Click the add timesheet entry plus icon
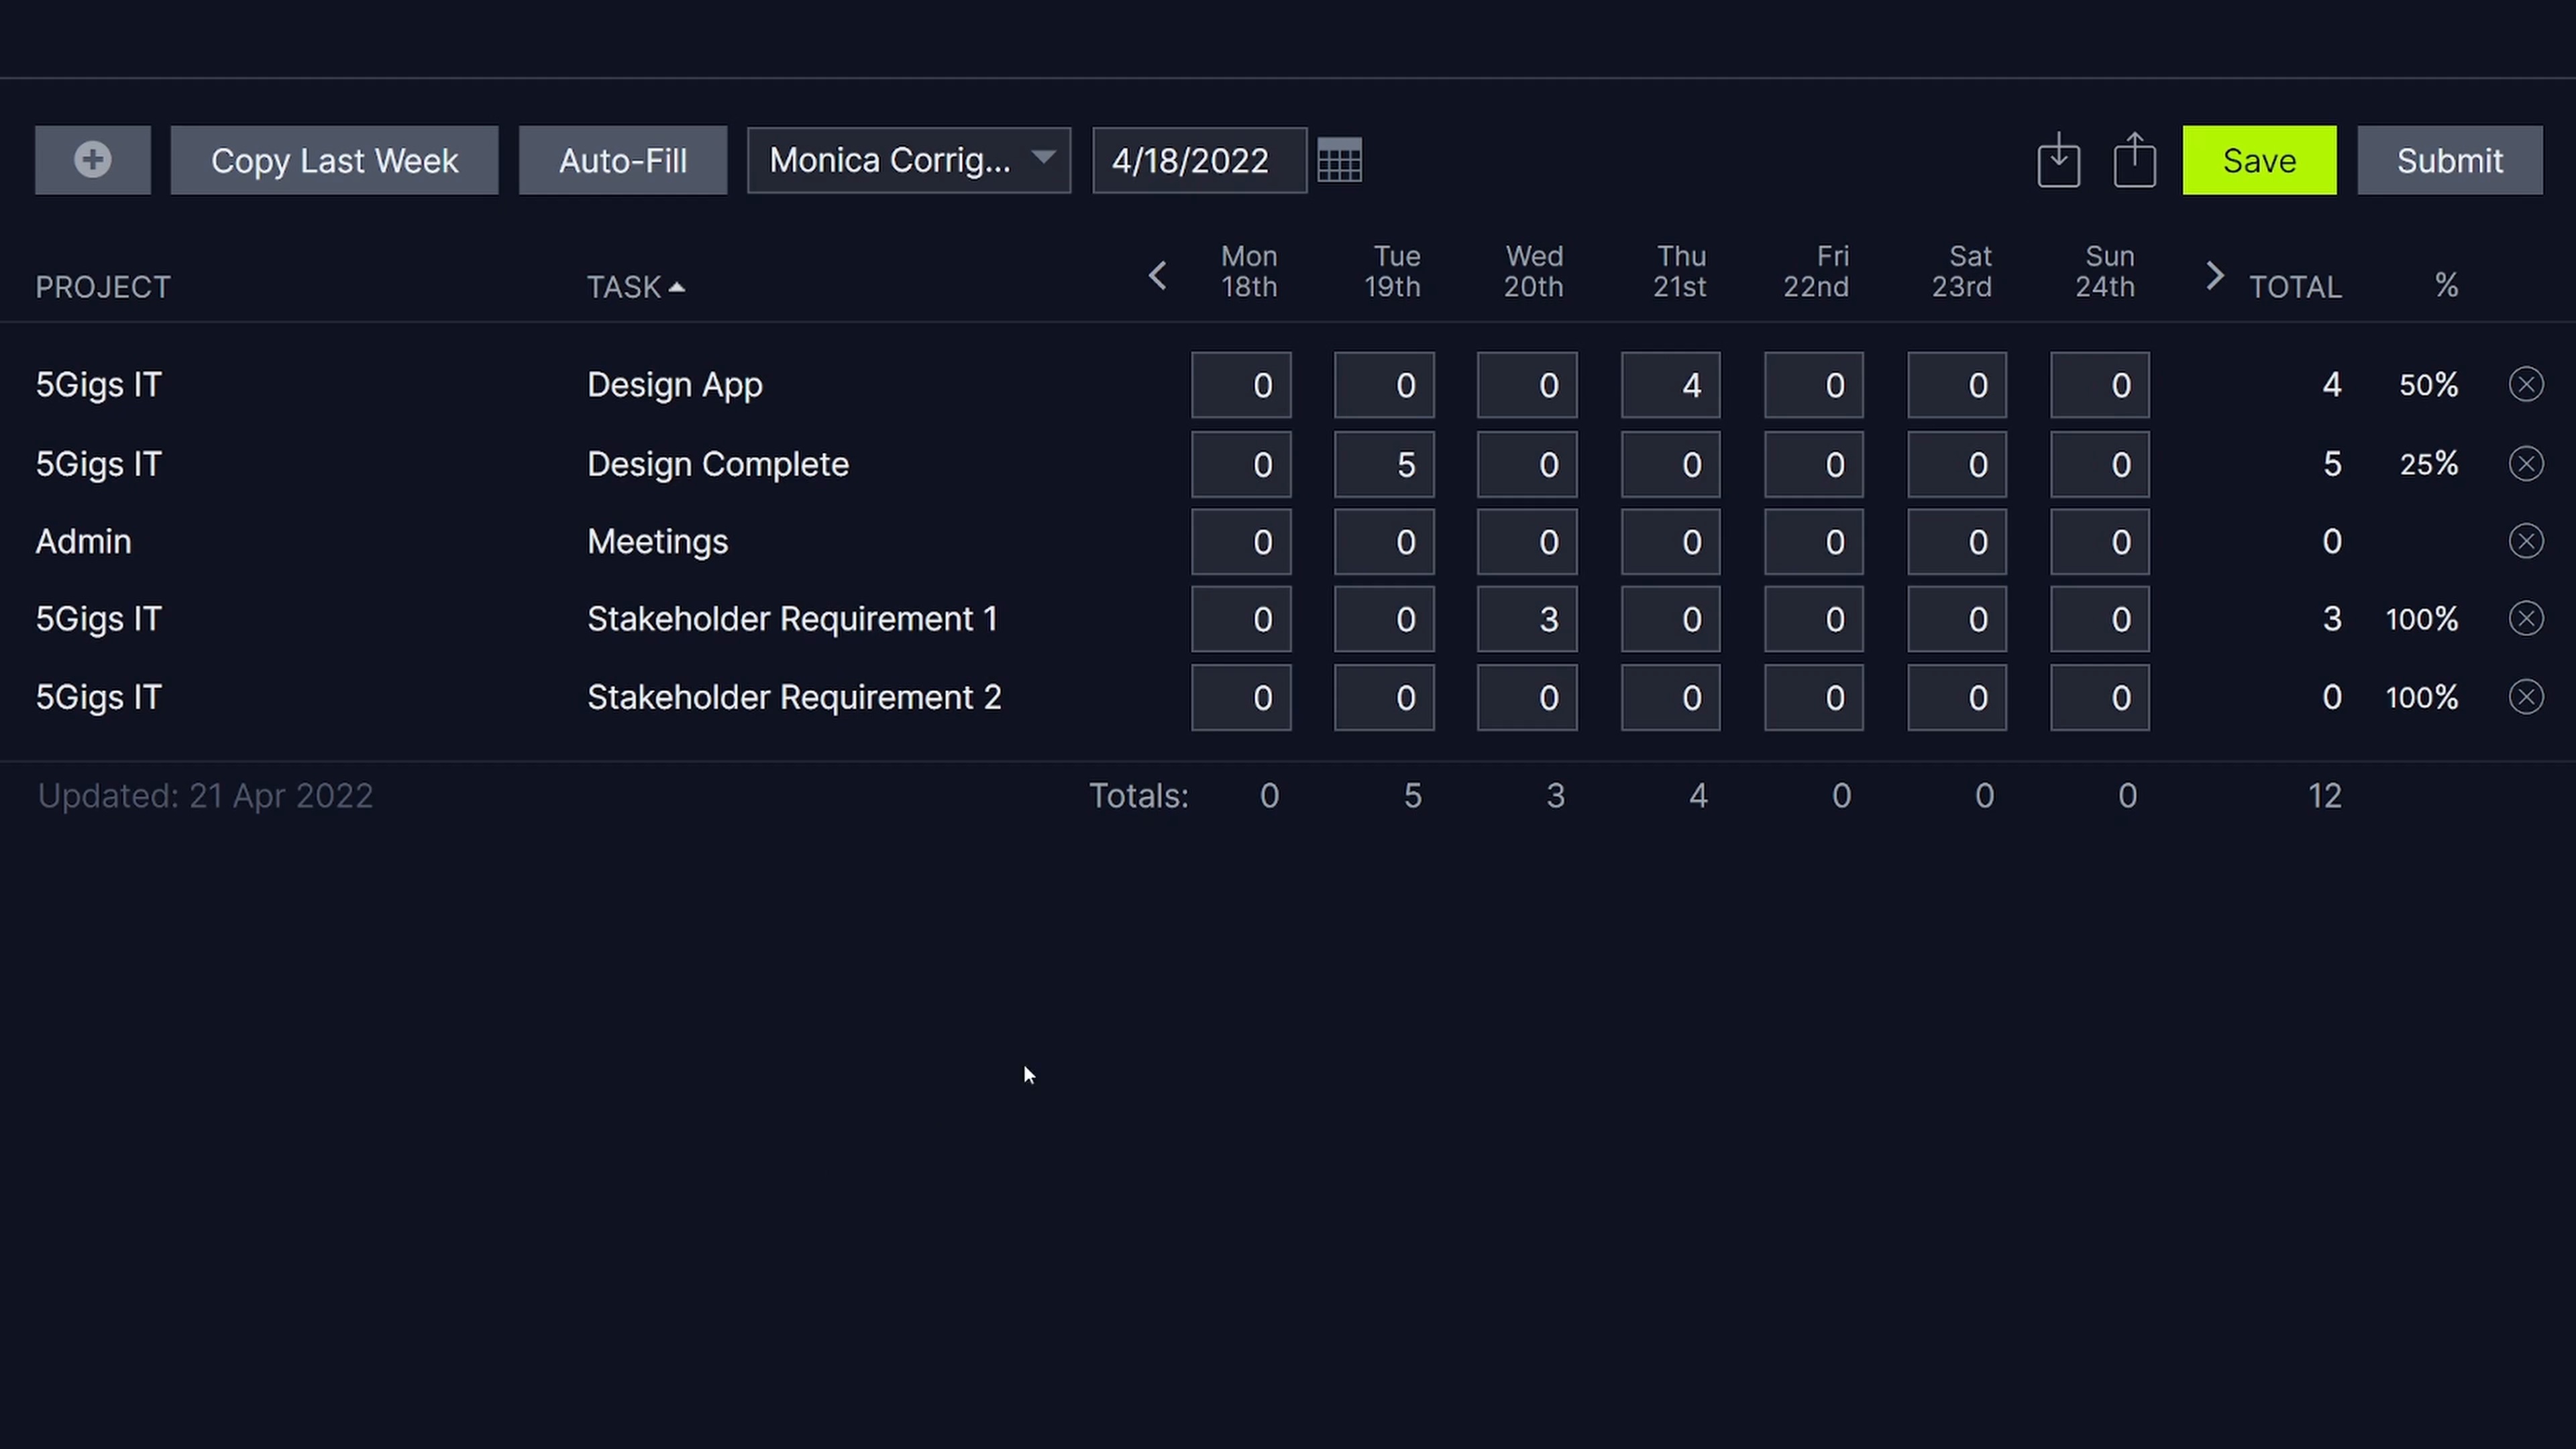2576x1449 pixels. 92,160
